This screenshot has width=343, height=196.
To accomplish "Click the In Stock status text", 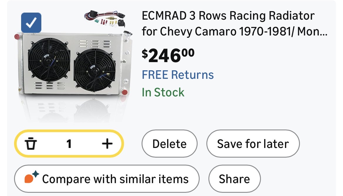I will coord(163,93).
